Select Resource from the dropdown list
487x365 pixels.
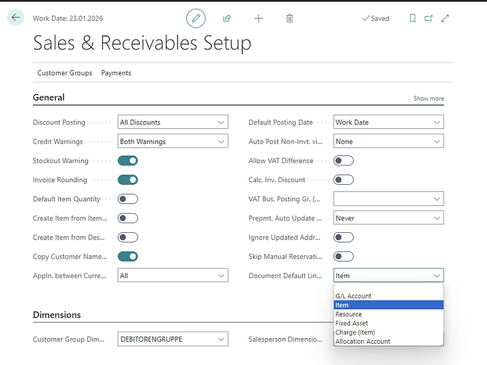(349, 314)
